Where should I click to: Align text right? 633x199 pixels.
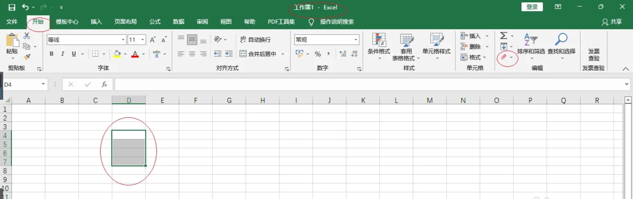point(203,54)
